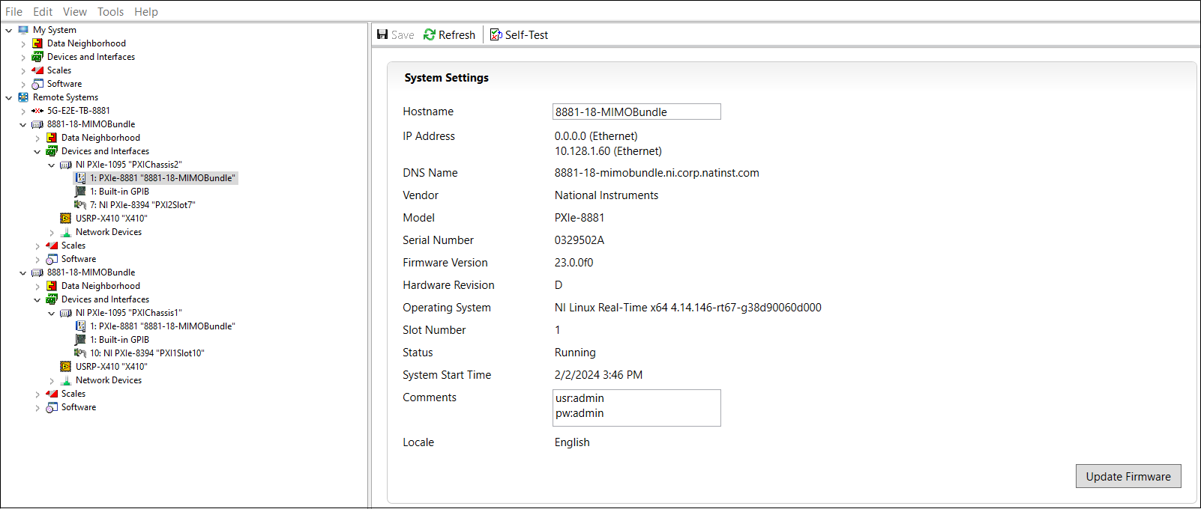Click Built-in GPIB icon under PXIChassis1
This screenshot has height=509, width=1201.
(80, 340)
